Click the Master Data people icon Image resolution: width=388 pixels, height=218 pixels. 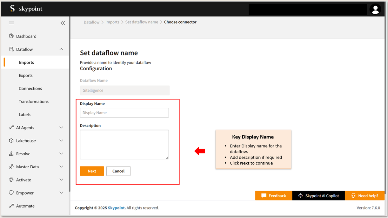(11, 167)
